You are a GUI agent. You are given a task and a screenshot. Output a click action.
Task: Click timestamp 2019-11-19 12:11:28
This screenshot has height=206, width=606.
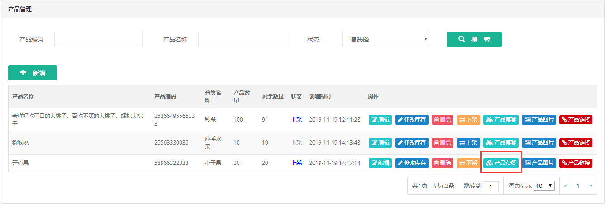click(335, 120)
